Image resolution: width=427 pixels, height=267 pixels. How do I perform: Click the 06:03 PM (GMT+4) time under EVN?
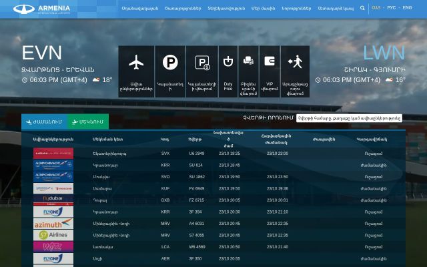(x=58, y=80)
